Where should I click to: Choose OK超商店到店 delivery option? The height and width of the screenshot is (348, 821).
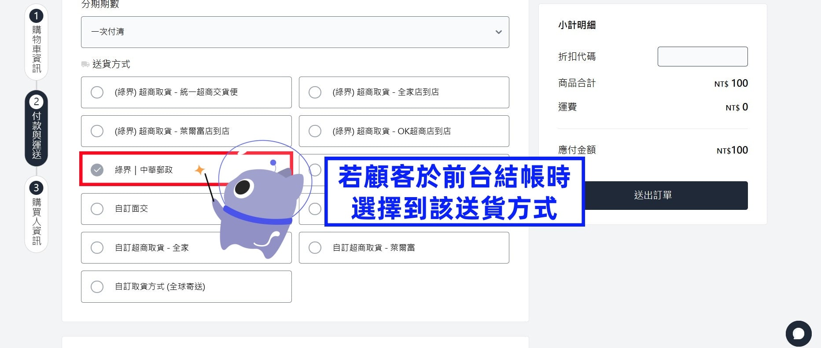click(404, 131)
